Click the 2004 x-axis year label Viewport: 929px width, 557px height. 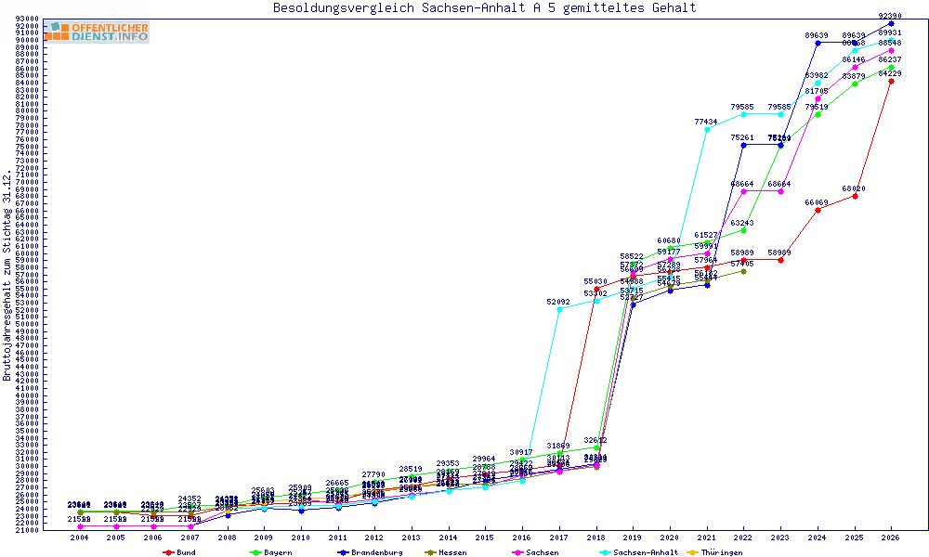point(79,538)
